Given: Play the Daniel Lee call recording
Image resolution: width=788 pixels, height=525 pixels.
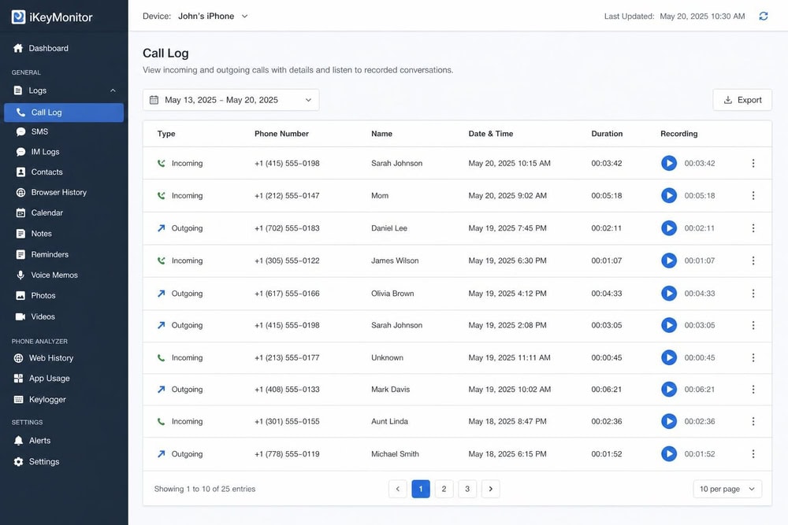Looking at the screenshot, I should tap(669, 228).
